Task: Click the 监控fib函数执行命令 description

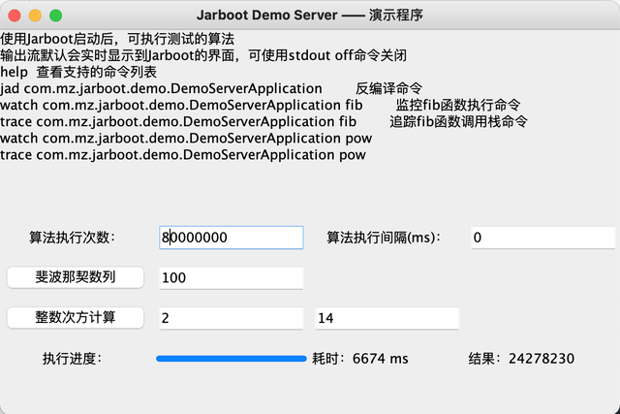Action: tap(458, 106)
